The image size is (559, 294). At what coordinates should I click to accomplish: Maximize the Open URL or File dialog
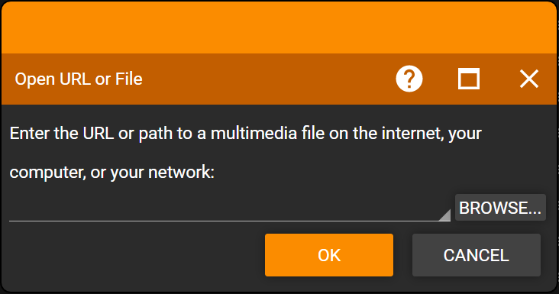468,79
